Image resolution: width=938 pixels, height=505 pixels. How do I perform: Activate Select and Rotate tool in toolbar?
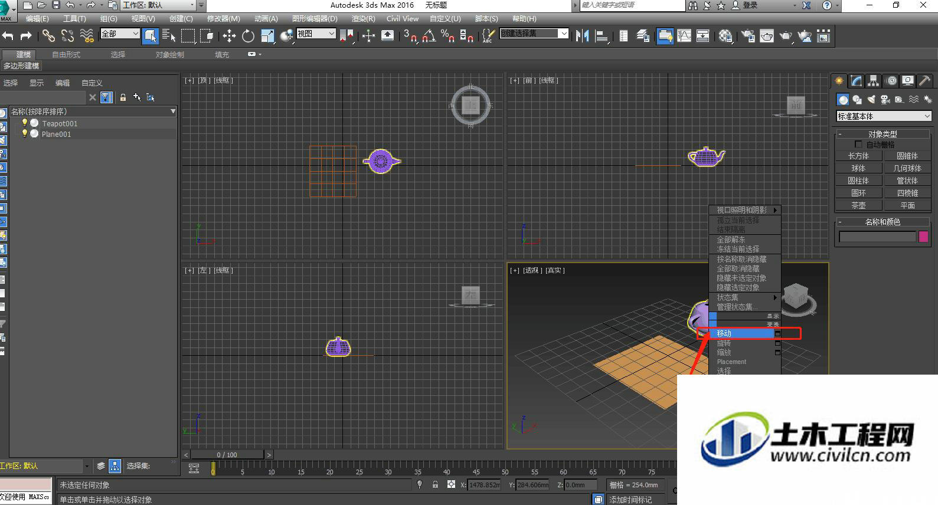[x=248, y=36]
